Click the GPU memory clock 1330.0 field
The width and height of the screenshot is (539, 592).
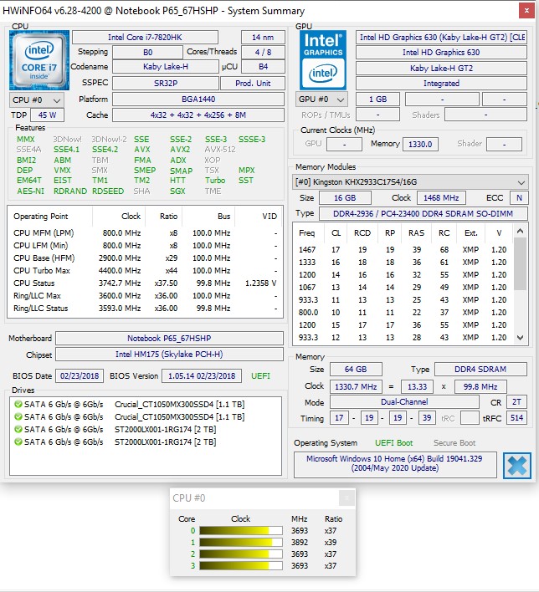[420, 144]
